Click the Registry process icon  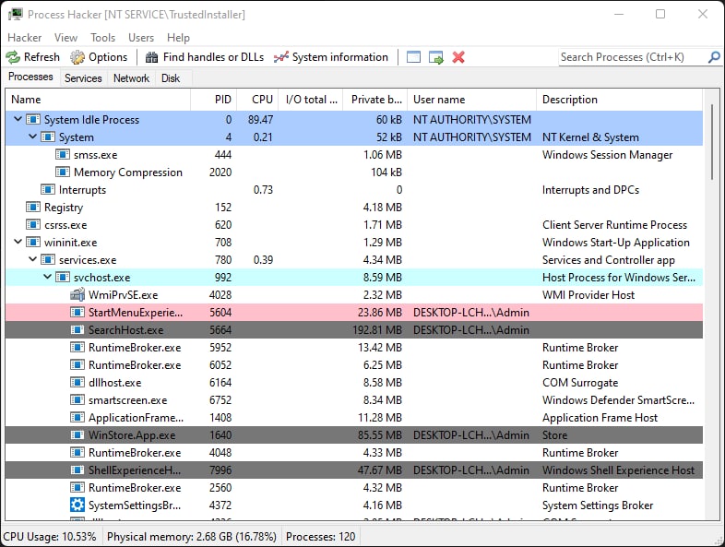click(x=33, y=208)
